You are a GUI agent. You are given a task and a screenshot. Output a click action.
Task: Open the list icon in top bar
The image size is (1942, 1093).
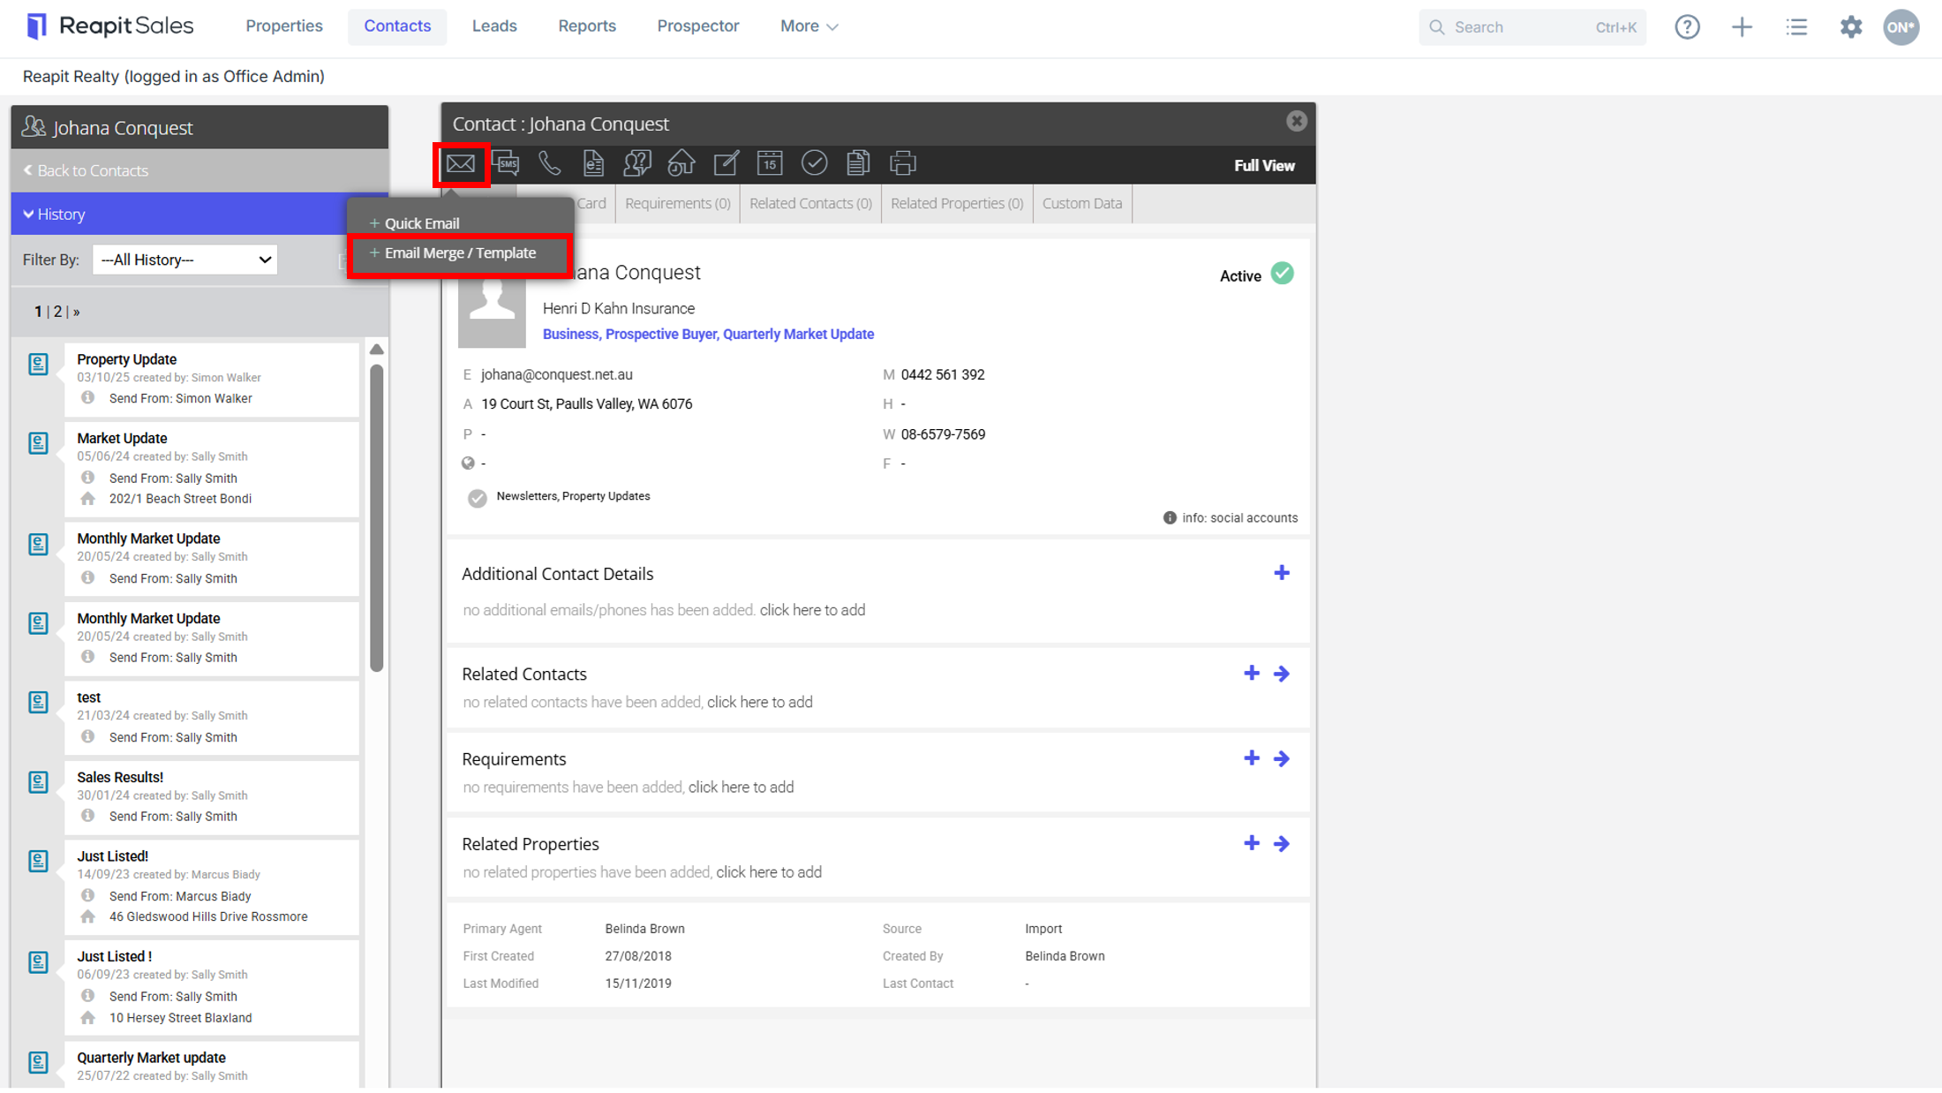[1796, 27]
